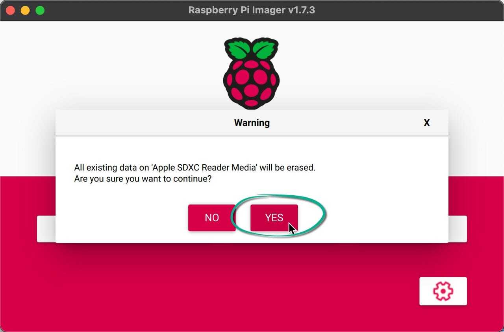The width and height of the screenshot is (504, 332).
Task: Maximize the Raspberry Pi Imager window
Action: (40, 10)
